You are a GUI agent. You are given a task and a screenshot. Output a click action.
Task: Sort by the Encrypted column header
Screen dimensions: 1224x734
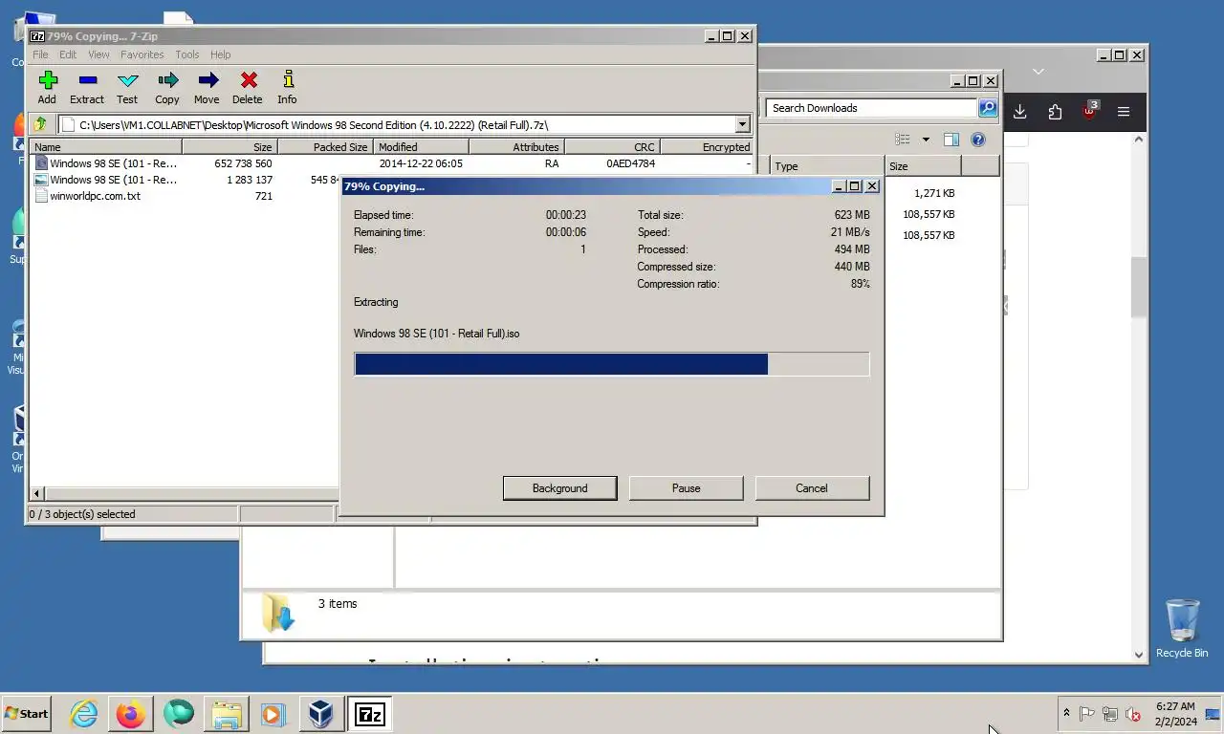click(707, 147)
